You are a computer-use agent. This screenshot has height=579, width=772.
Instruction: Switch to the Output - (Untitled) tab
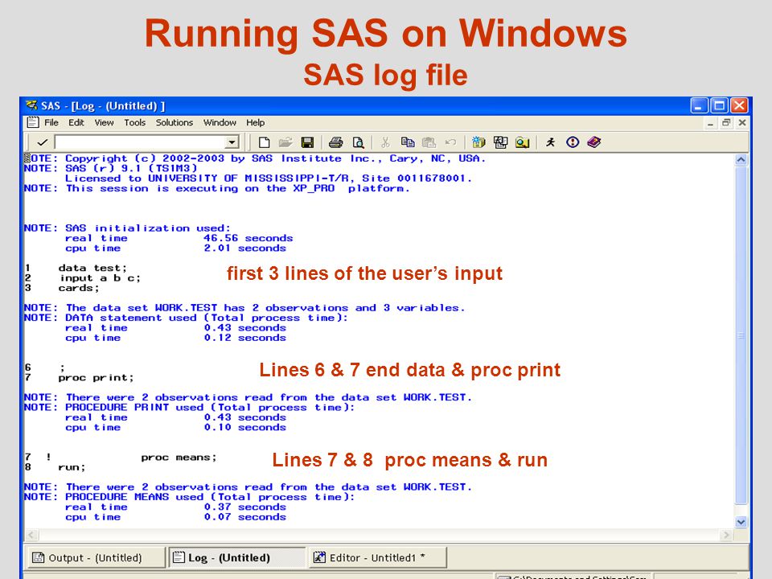(x=95, y=558)
